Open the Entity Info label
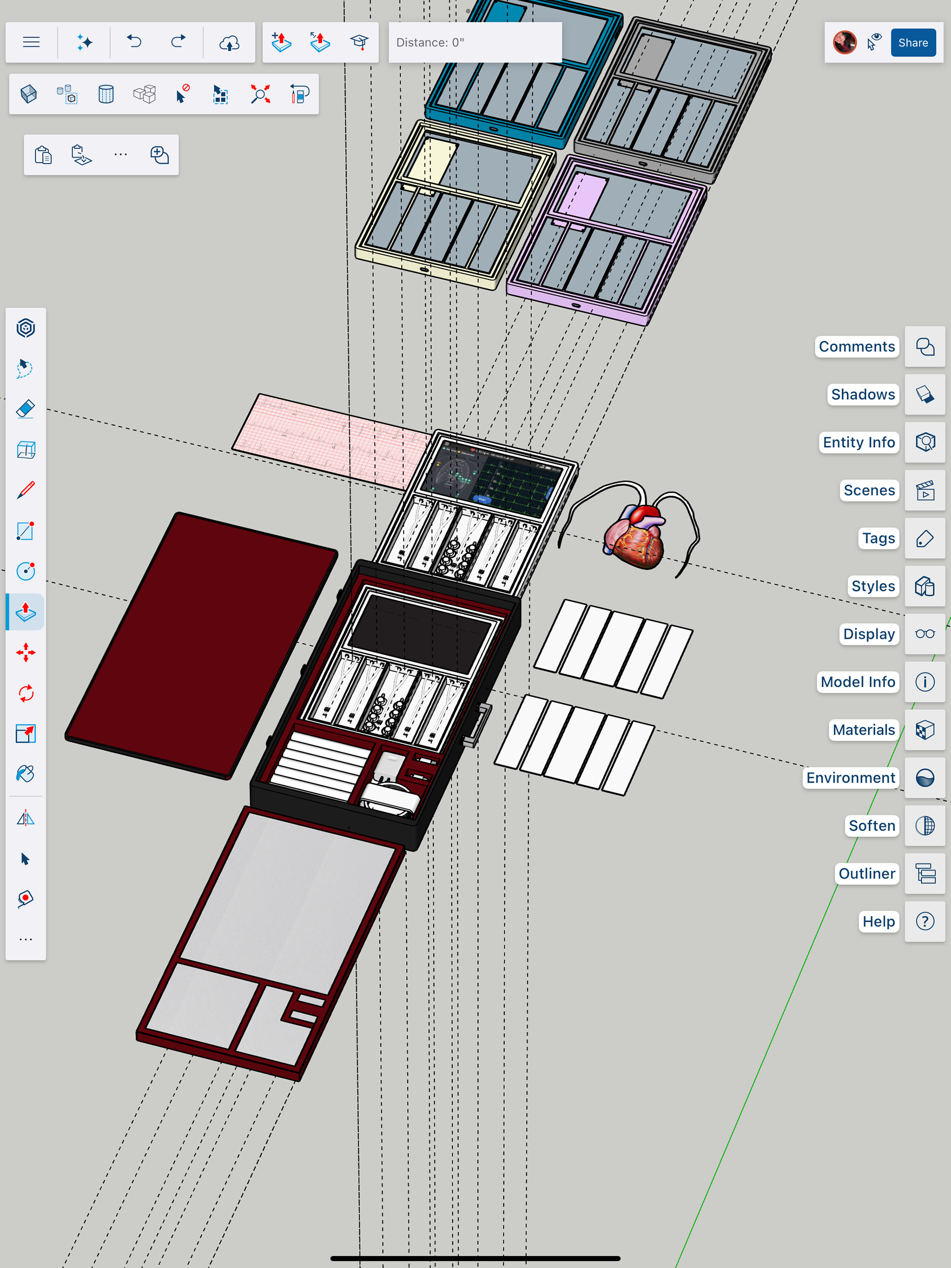 pyautogui.click(x=858, y=442)
